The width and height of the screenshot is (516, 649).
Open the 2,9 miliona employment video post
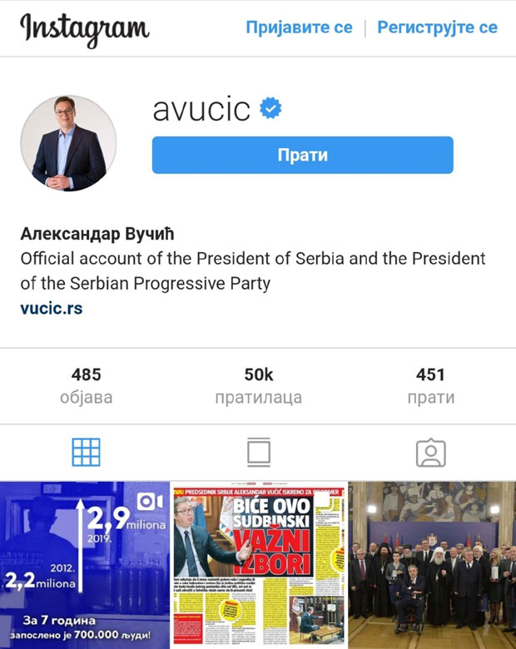click(x=85, y=565)
